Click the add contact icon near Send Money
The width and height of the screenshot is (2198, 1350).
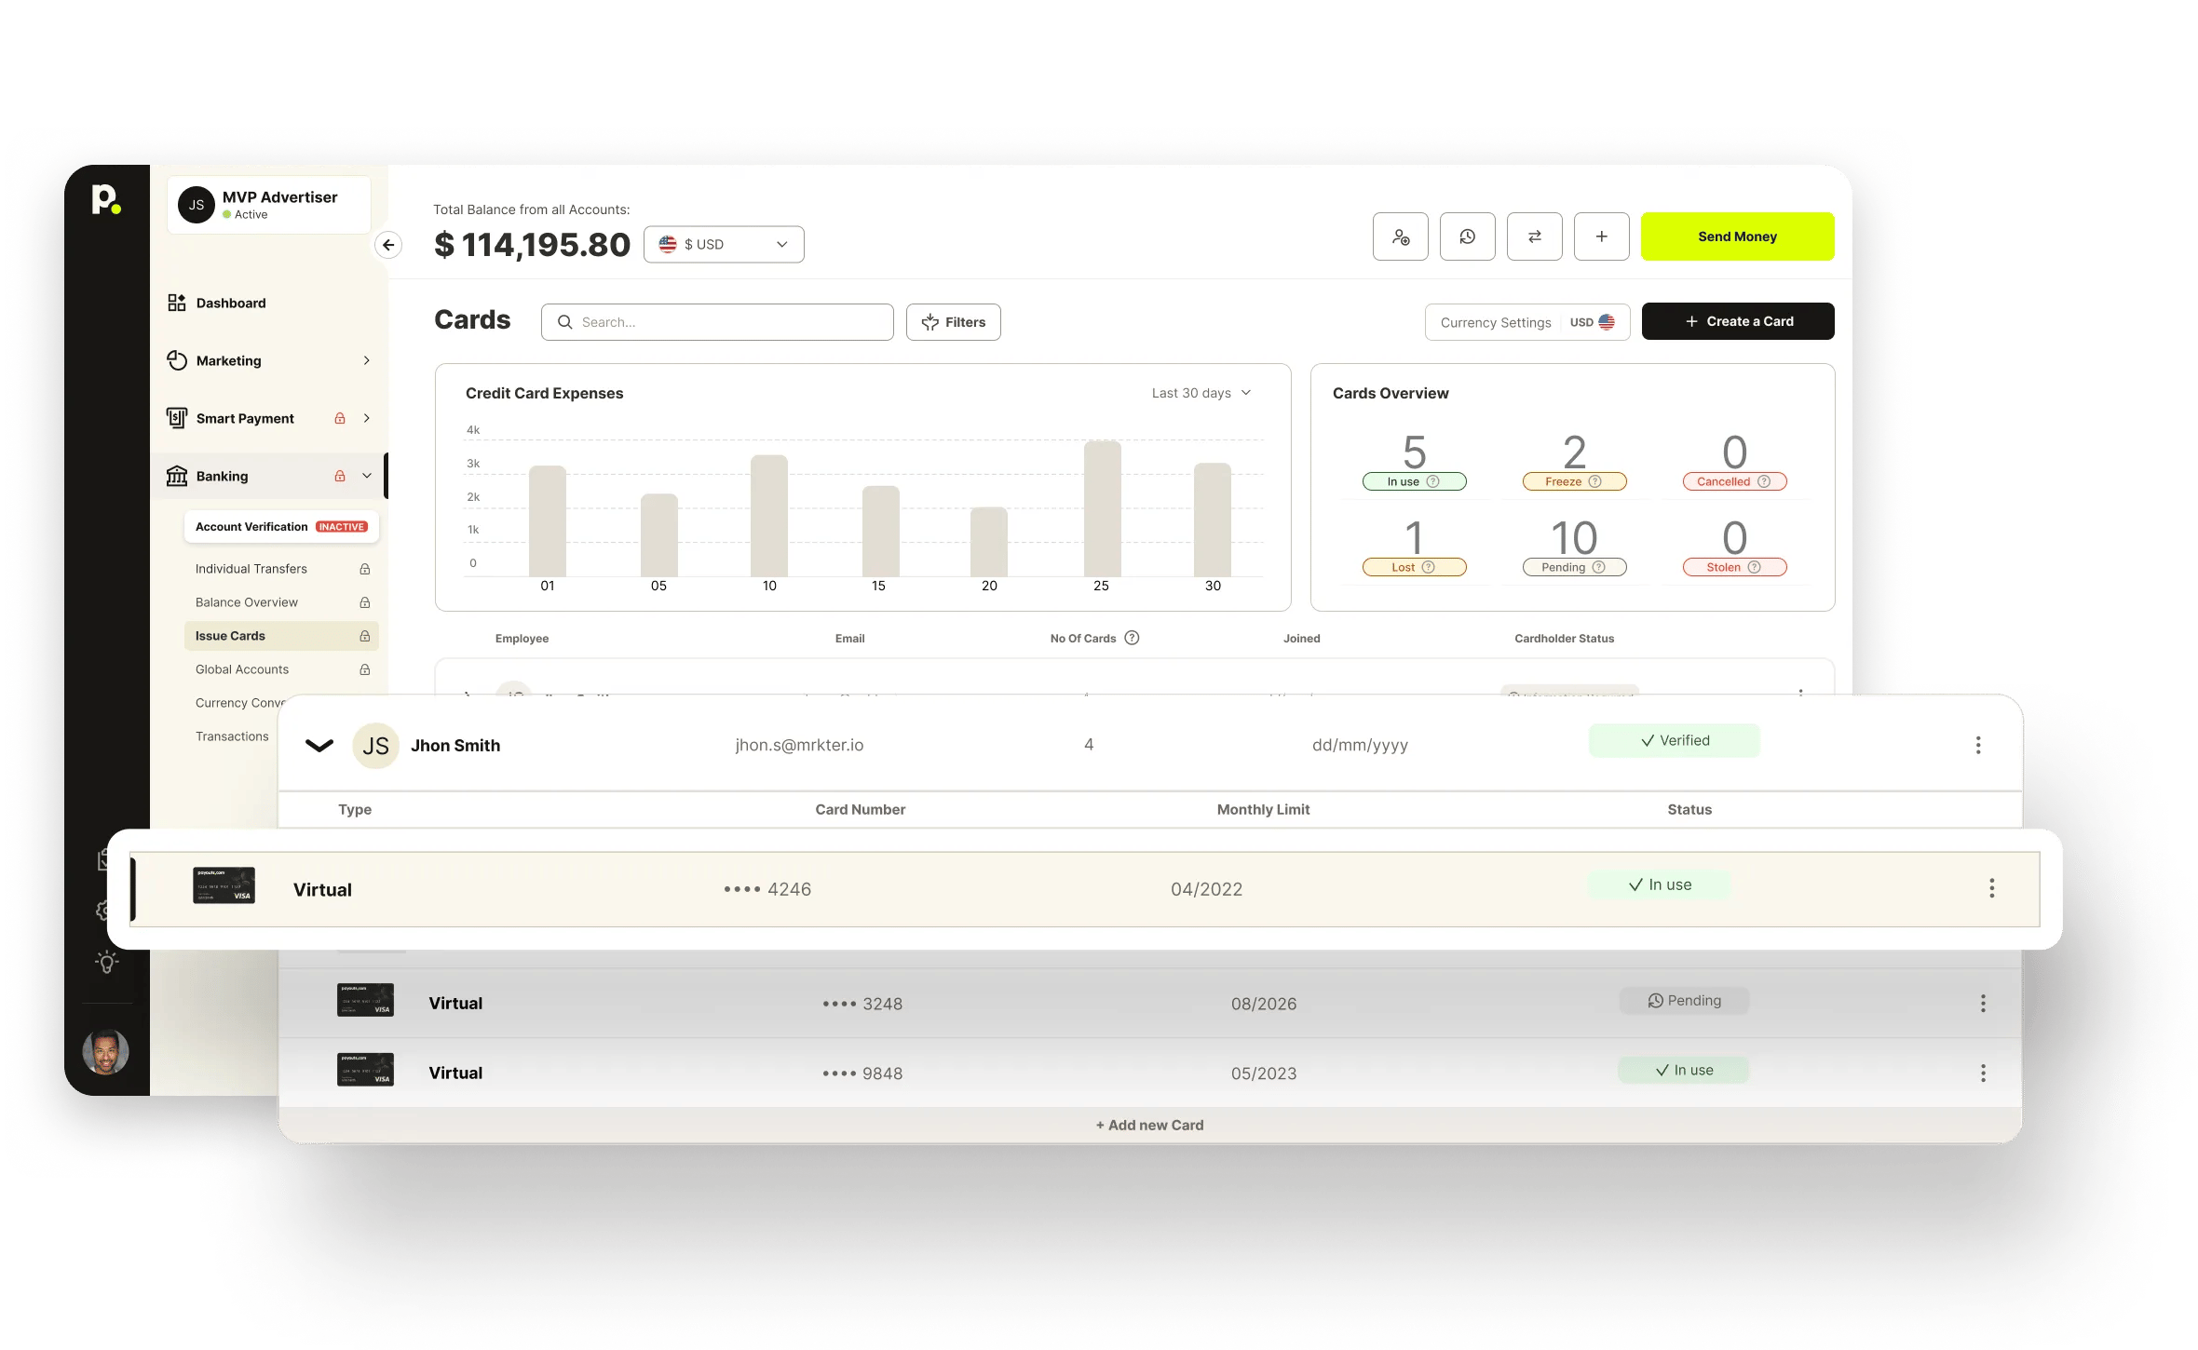tap(1400, 236)
